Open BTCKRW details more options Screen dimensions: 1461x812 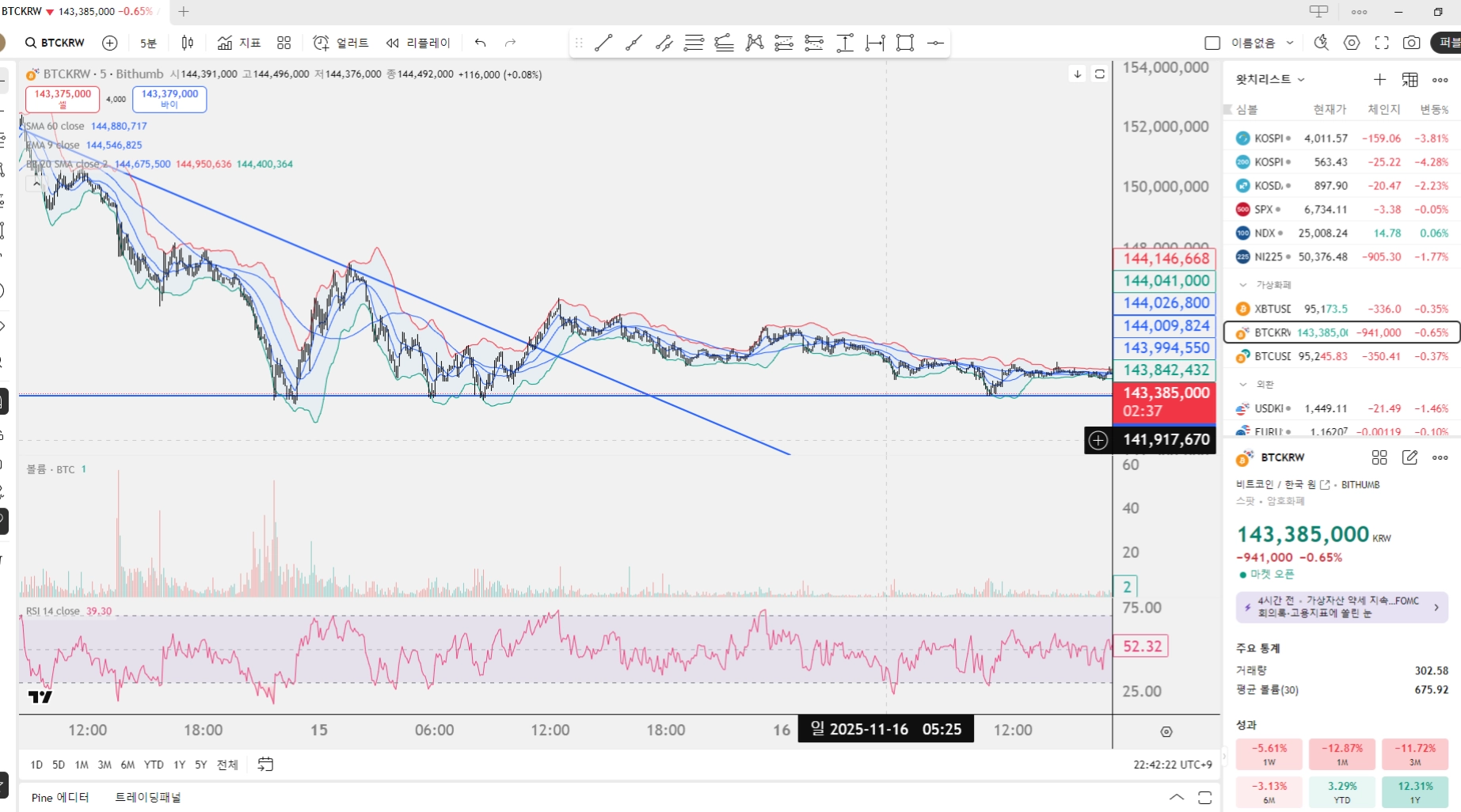click(x=1440, y=457)
